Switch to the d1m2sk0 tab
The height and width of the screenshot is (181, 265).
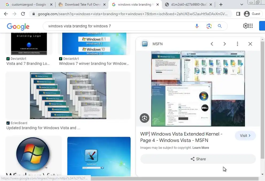point(188,5)
